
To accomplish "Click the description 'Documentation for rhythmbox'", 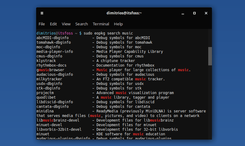I will click(125, 65).
